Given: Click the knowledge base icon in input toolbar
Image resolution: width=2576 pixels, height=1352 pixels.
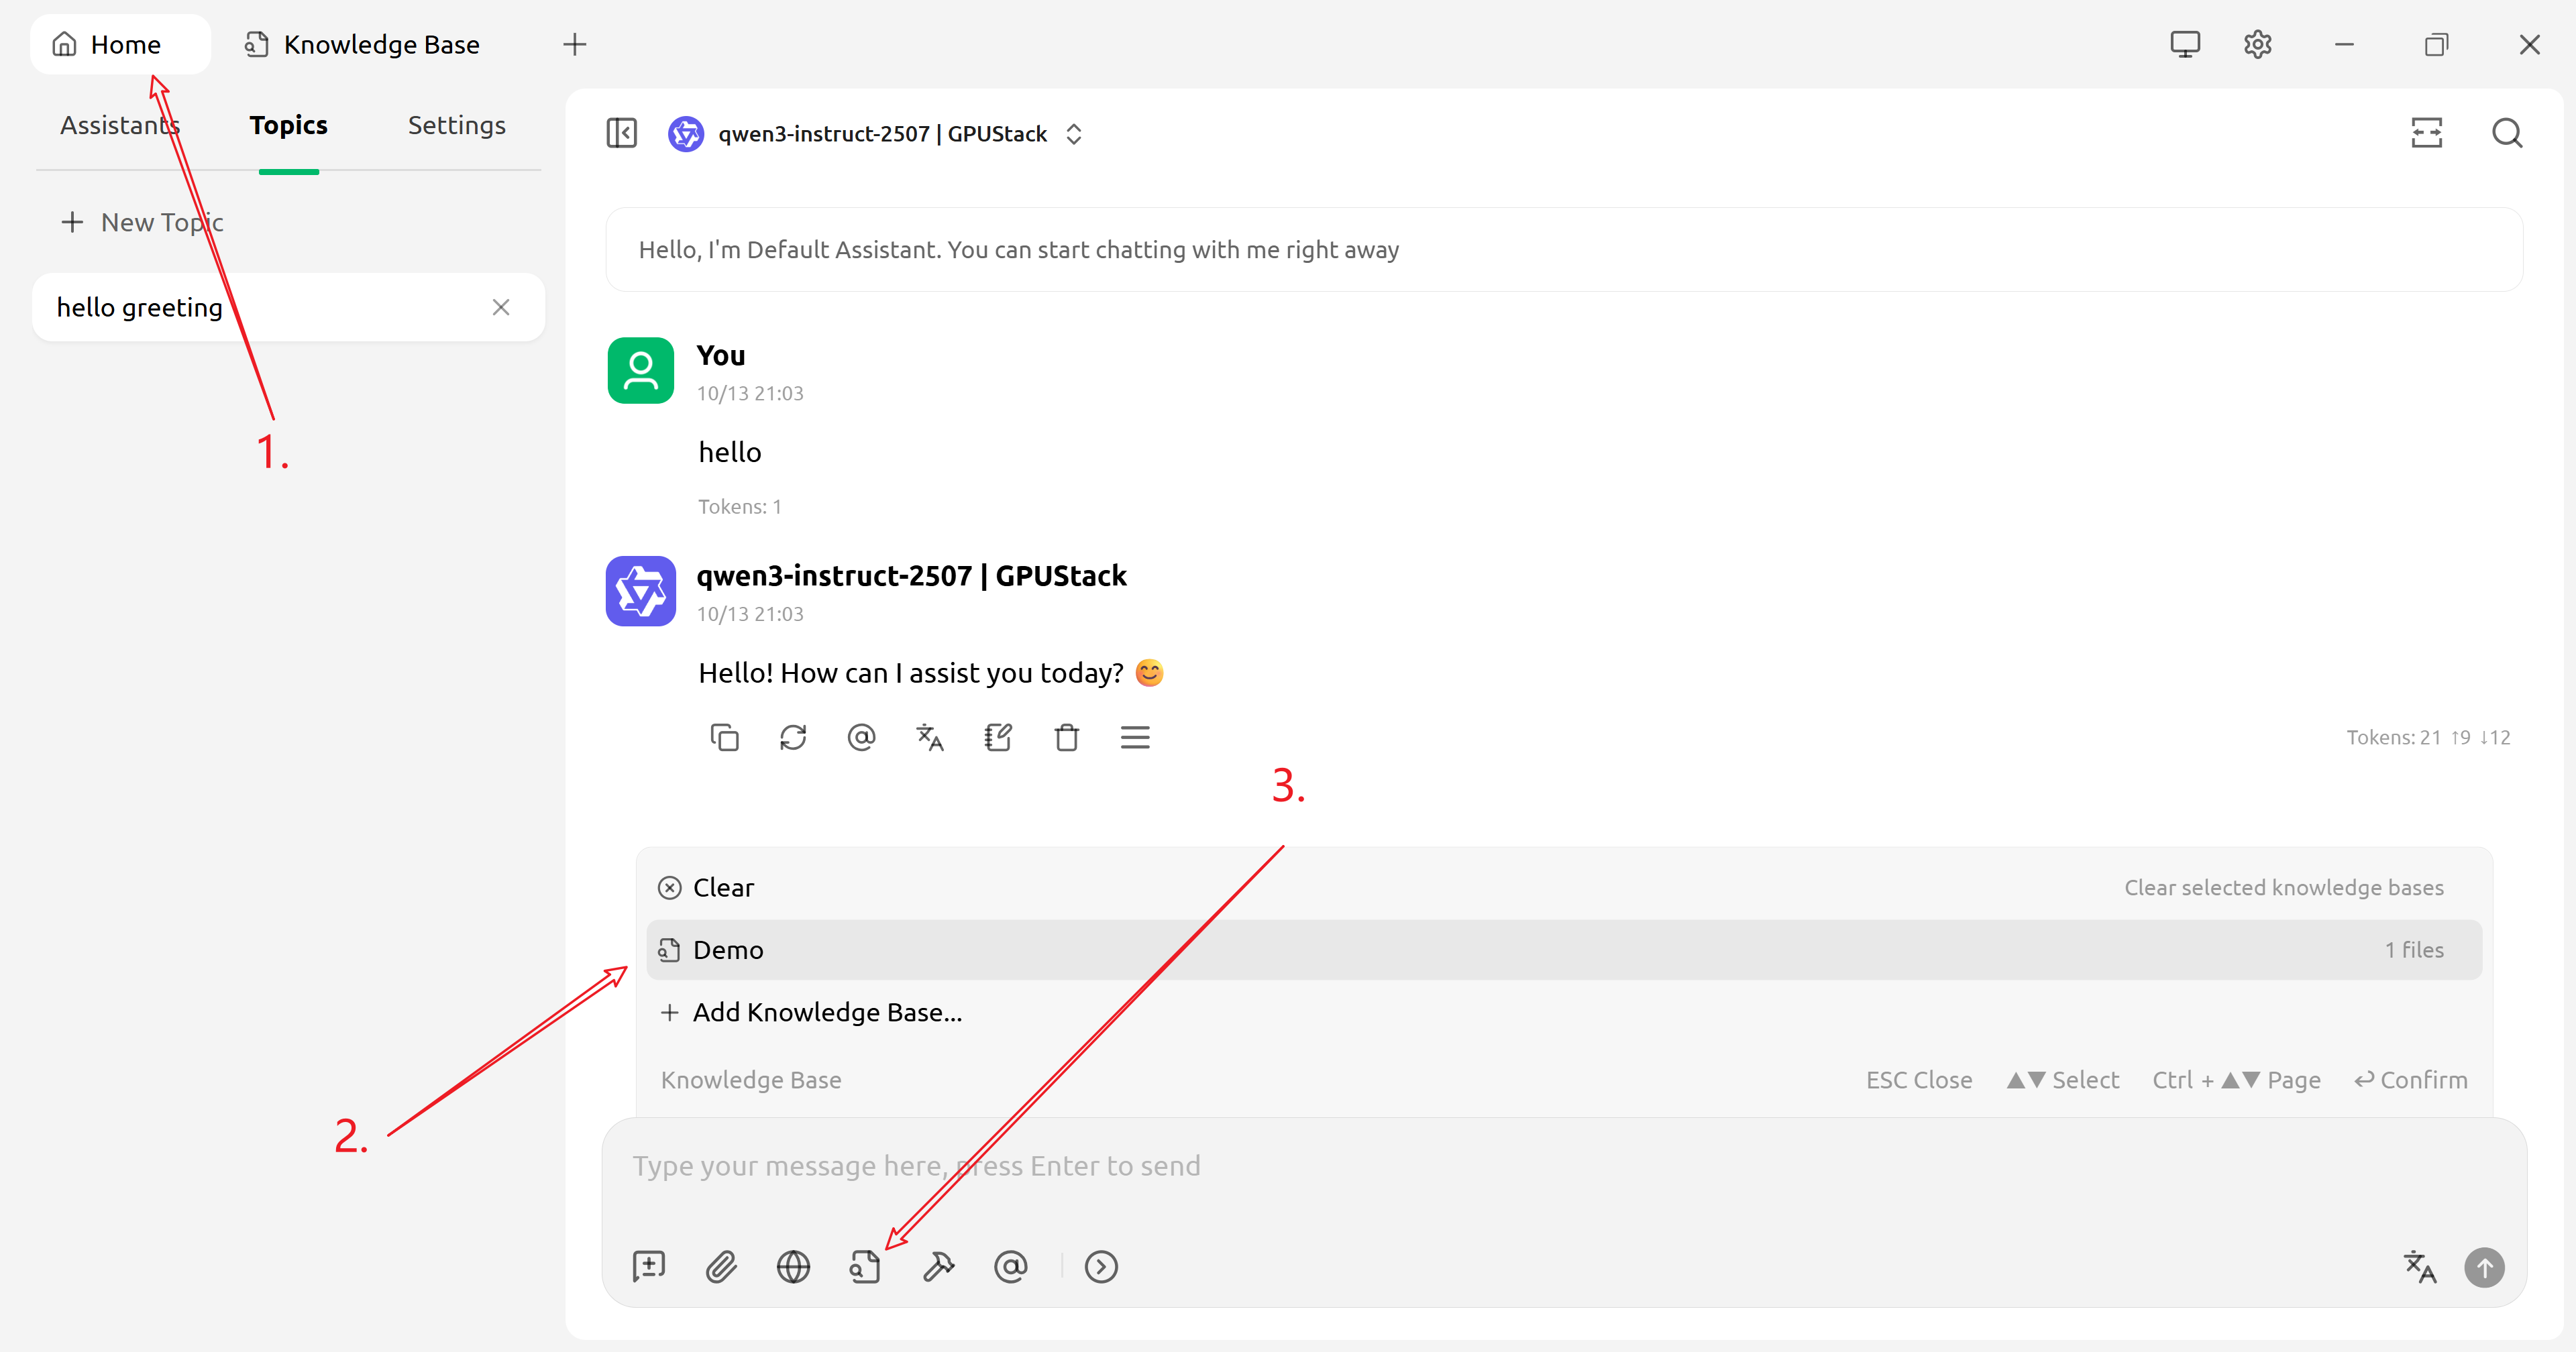Looking at the screenshot, I should [864, 1267].
